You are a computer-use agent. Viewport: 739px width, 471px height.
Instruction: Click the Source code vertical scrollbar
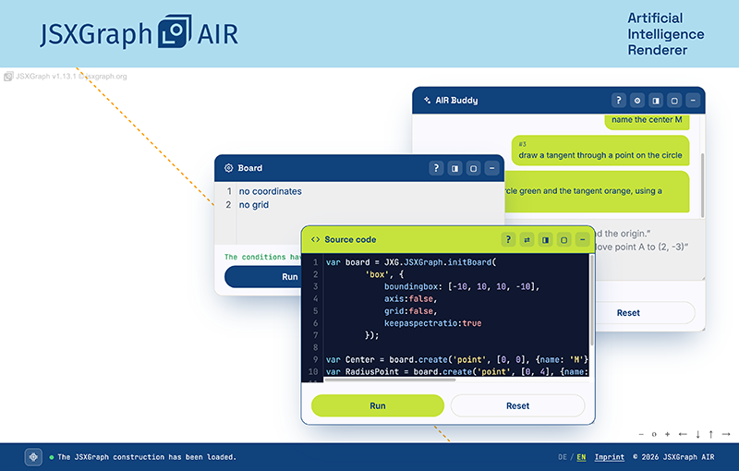(x=592, y=300)
